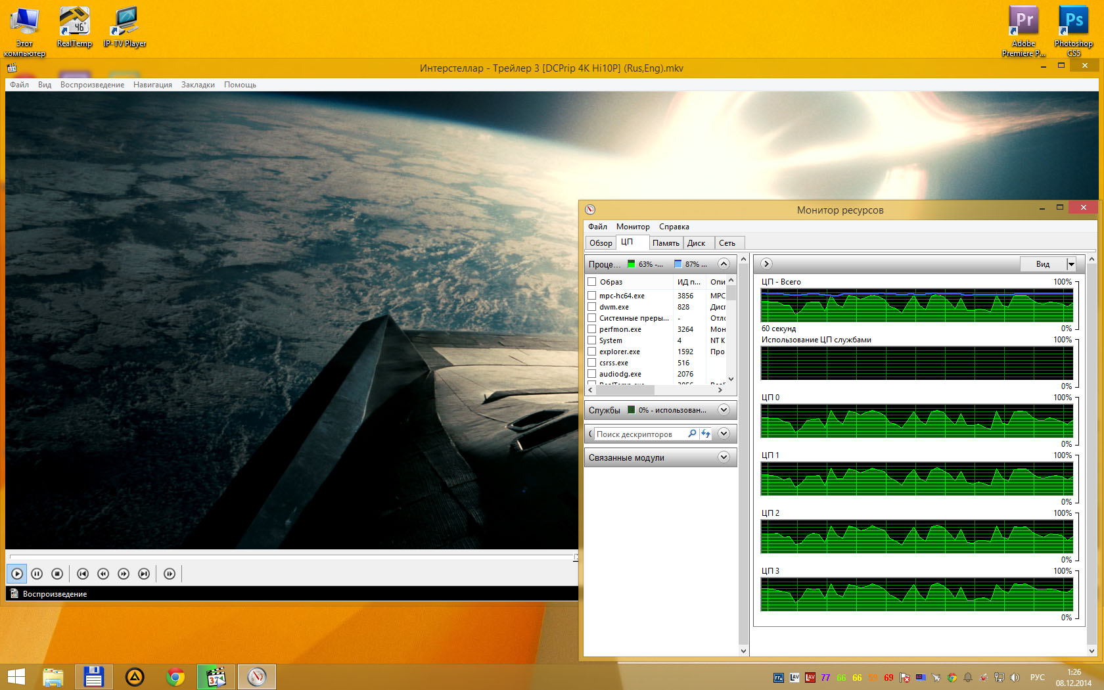Open the Закладки menu
This screenshot has width=1104, height=690.
coord(198,85)
